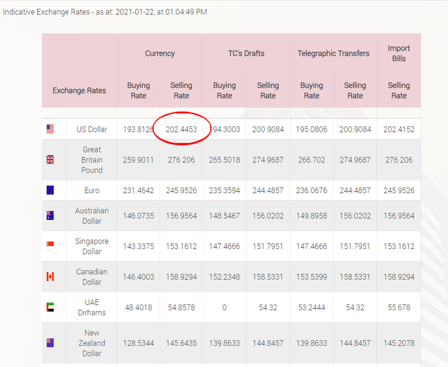
Task: Click New Zealand Dollar selling rate 145.6435
Action: (x=181, y=343)
